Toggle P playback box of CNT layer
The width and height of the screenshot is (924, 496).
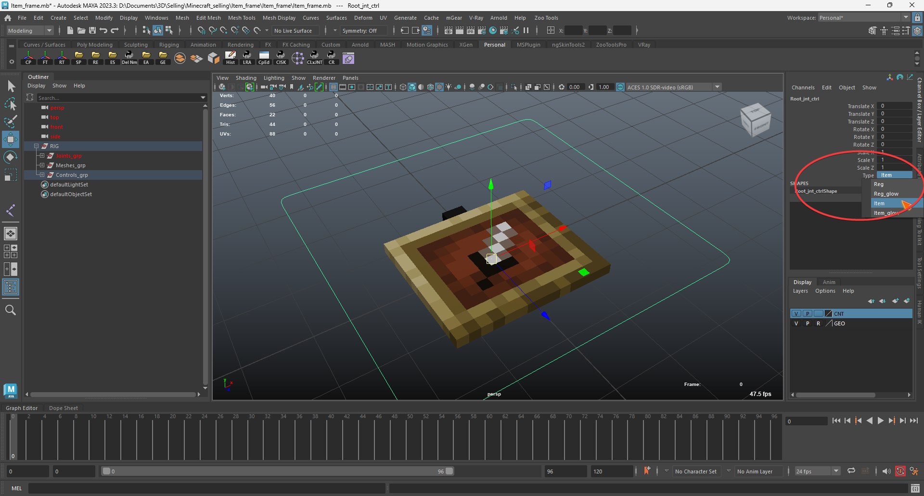(x=808, y=313)
